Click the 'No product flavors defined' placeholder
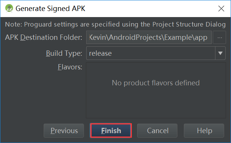Viewport: 231px width, 143px height. tap(156, 83)
